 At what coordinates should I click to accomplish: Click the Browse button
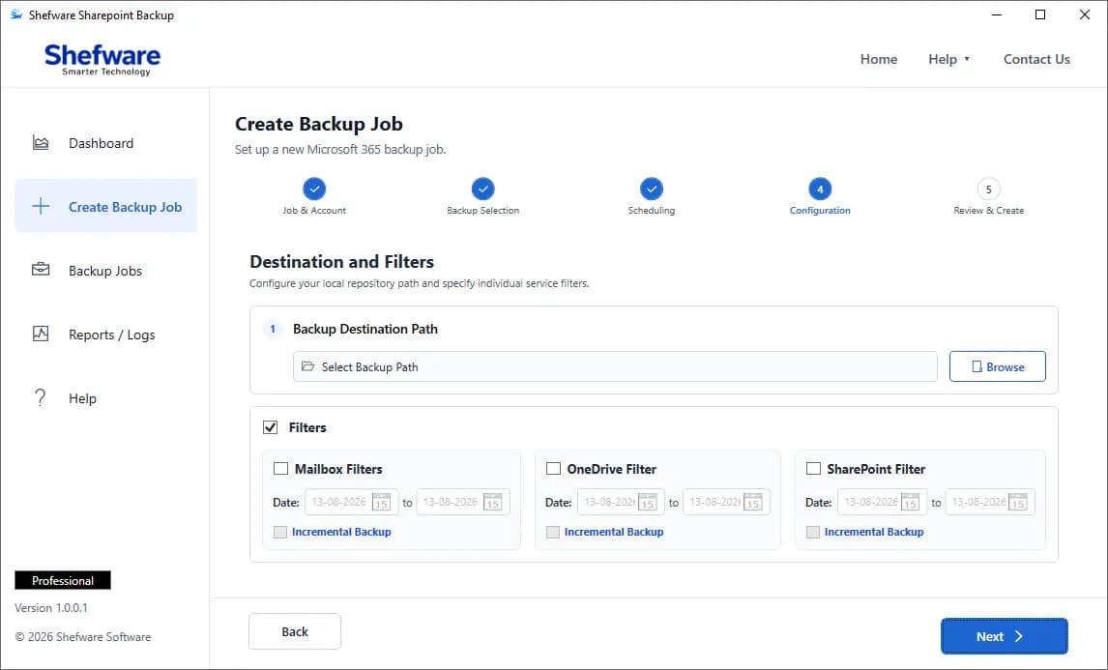point(997,366)
